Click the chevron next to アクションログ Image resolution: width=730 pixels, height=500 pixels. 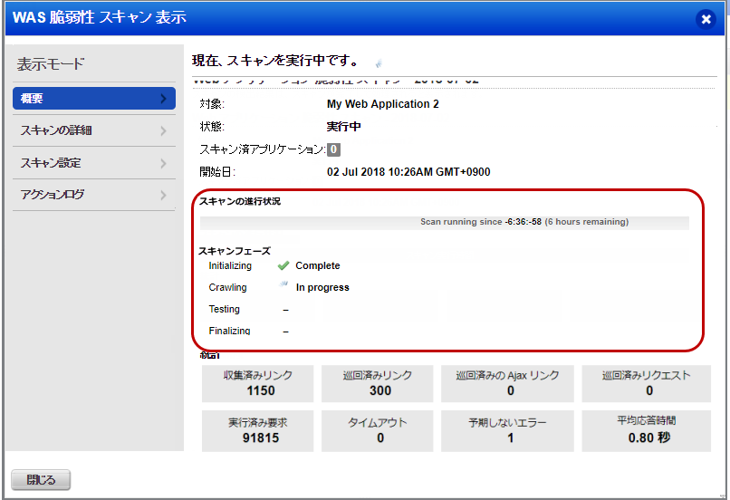[x=163, y=195]
